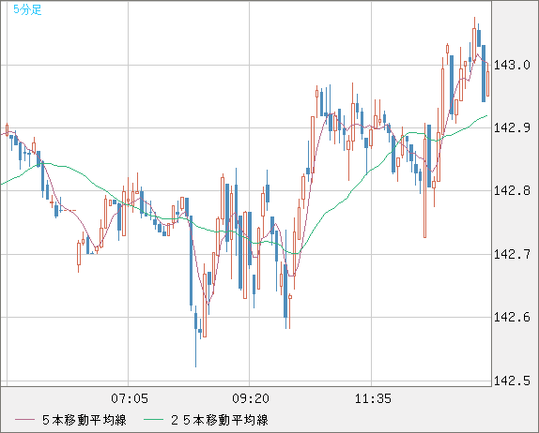Click the 142.5 price axis label

(512, 381)
